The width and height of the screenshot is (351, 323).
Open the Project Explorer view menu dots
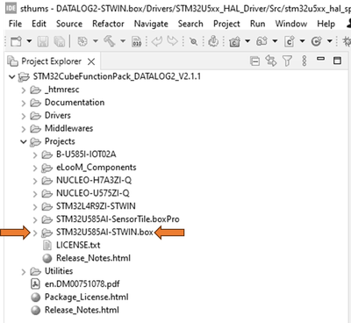[x=304, y=61]
